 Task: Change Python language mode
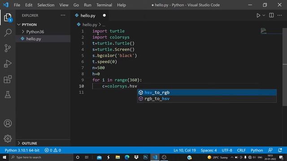(x=257, y=150)
